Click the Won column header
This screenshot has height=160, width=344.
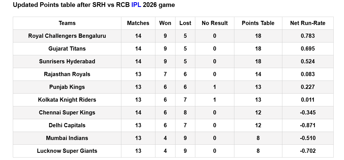pyautogui.click(x=165, y=23)
